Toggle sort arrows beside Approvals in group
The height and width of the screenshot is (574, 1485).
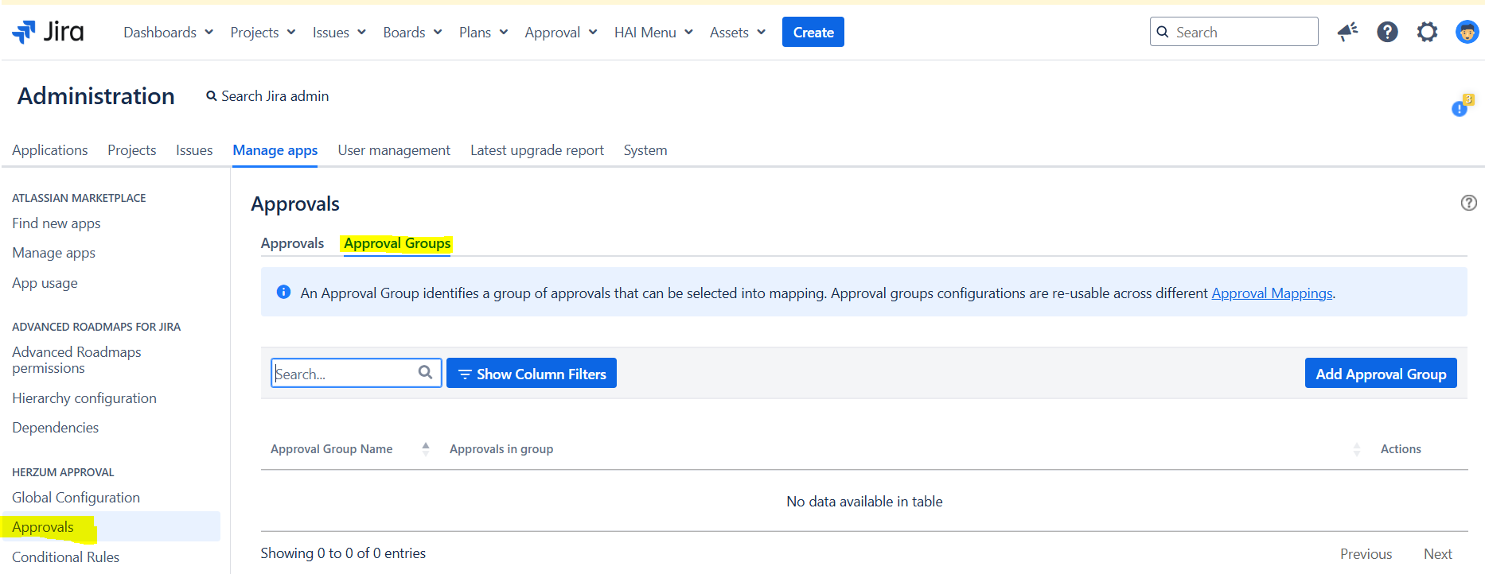click(1356, 449)
